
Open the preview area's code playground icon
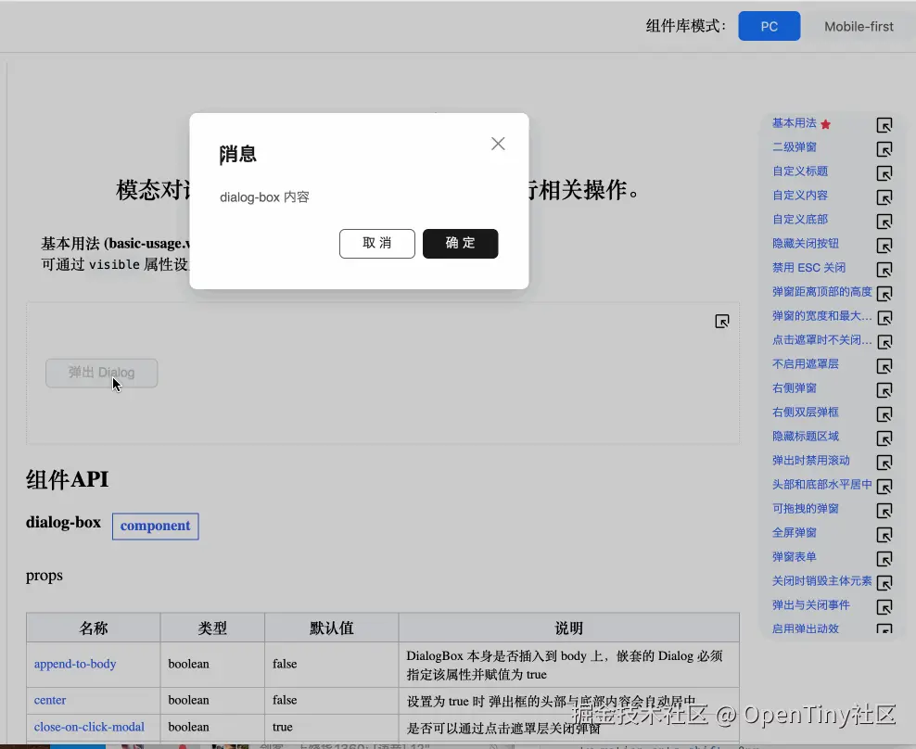[722, 321]
